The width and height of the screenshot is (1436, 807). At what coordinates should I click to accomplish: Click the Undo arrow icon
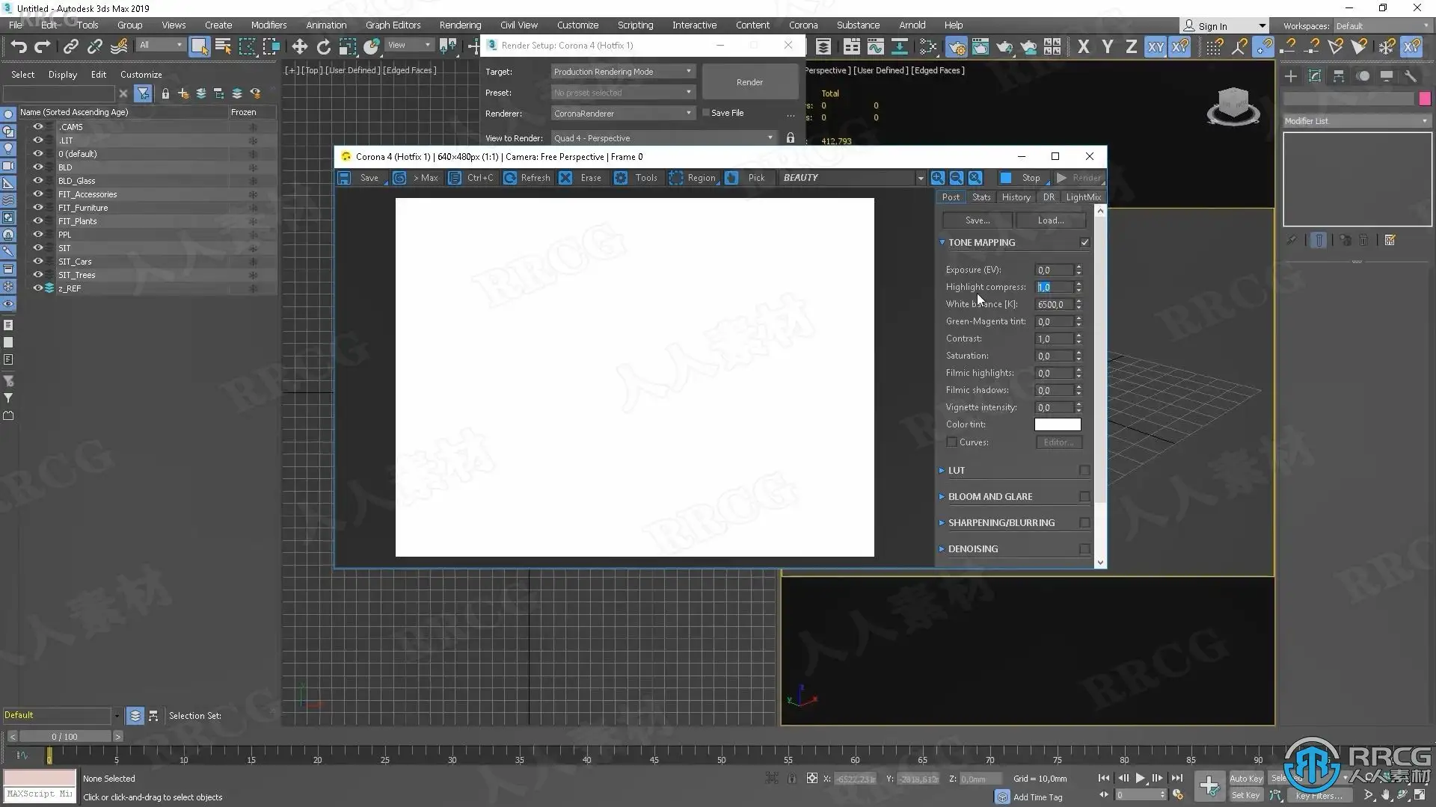19,47
